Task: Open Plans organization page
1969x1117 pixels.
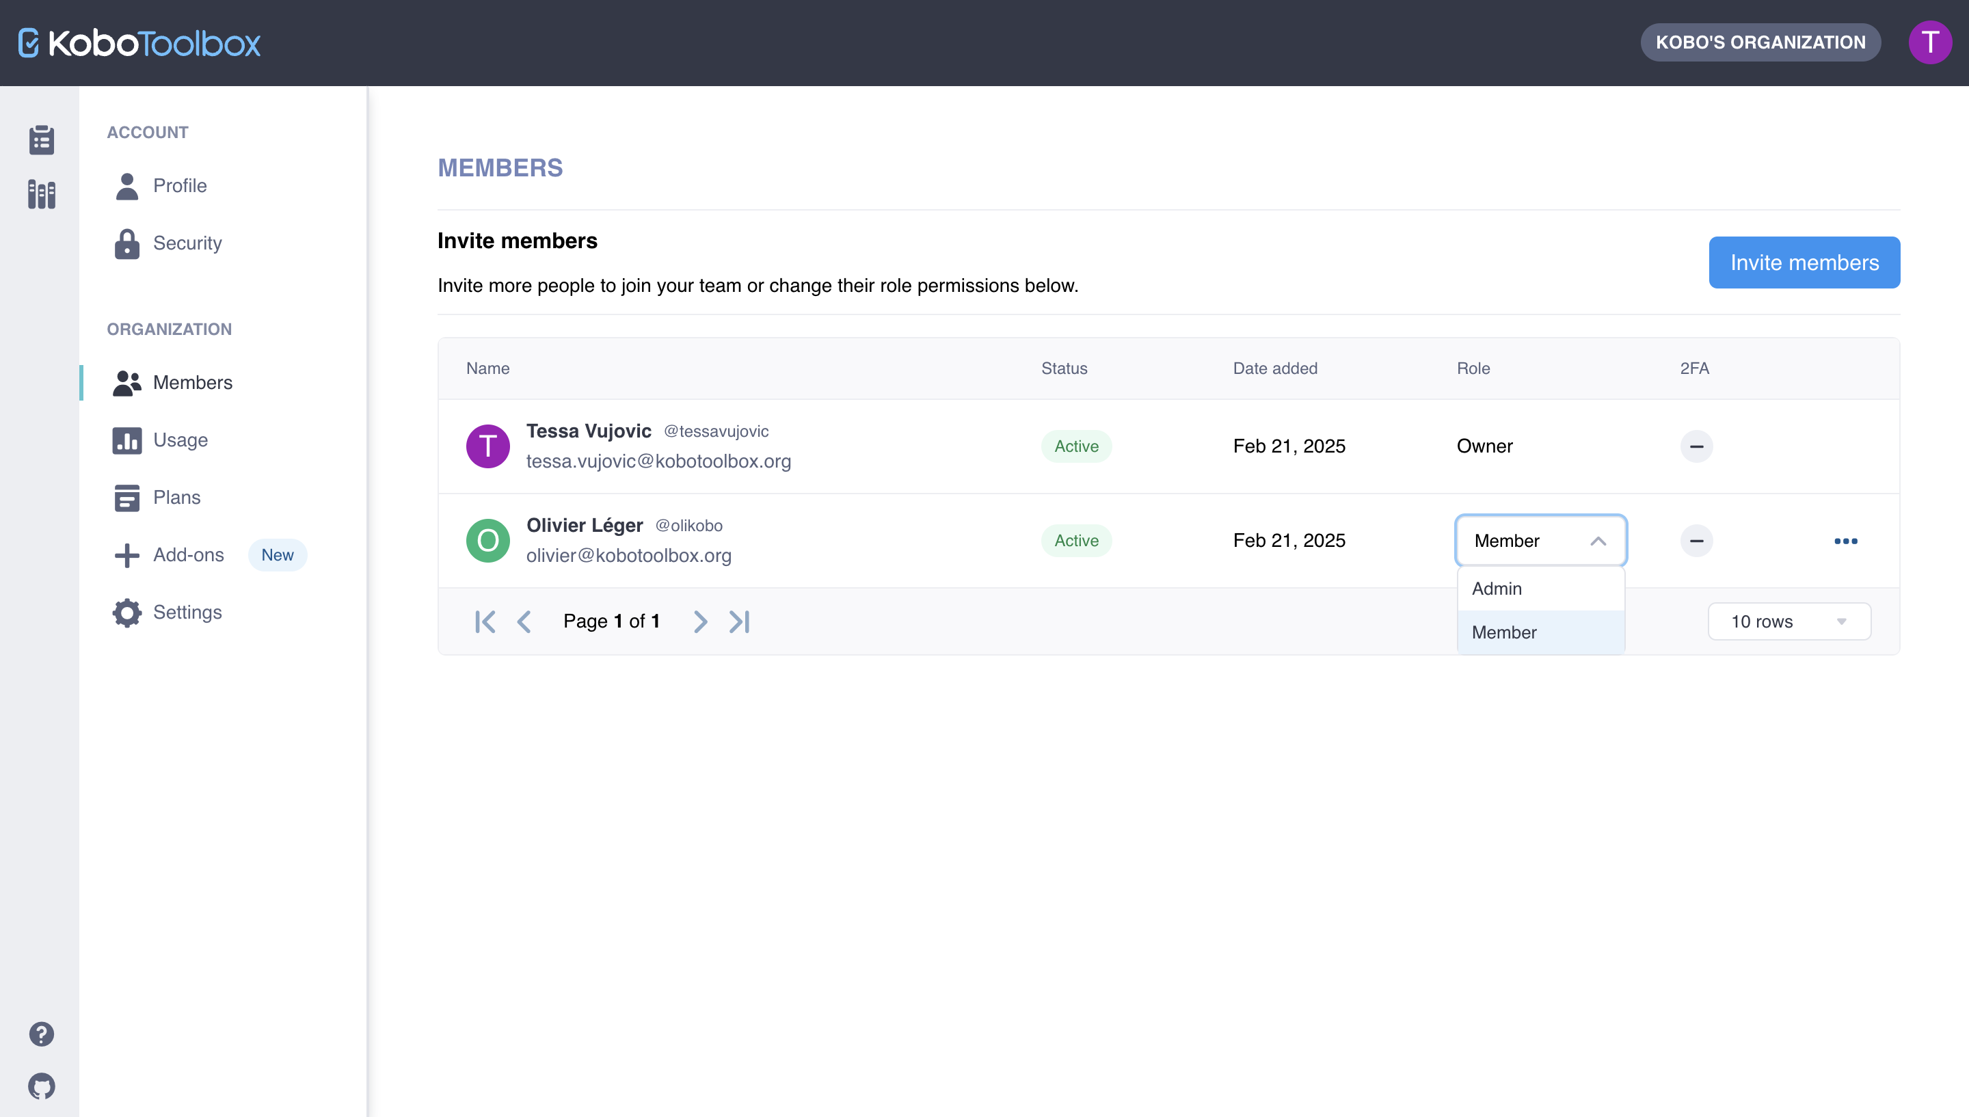Action: (x=176, y=498)
